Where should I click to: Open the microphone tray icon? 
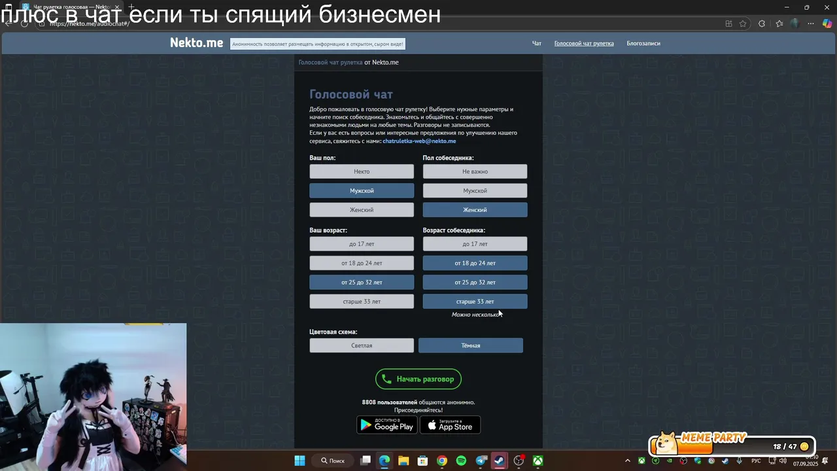(x=739, y=461)
